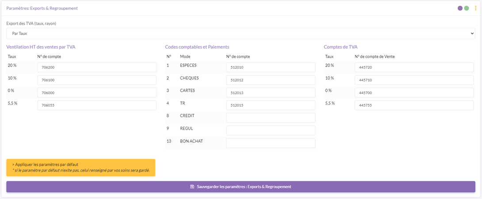Click the 20 % TVA account field 445720
The height and width of the screenshot is (199, 482).
click(x=414, y=68)
